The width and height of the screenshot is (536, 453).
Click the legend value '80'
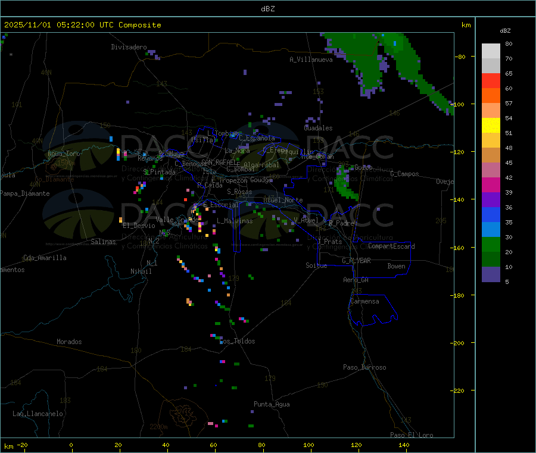coord(509,43)
